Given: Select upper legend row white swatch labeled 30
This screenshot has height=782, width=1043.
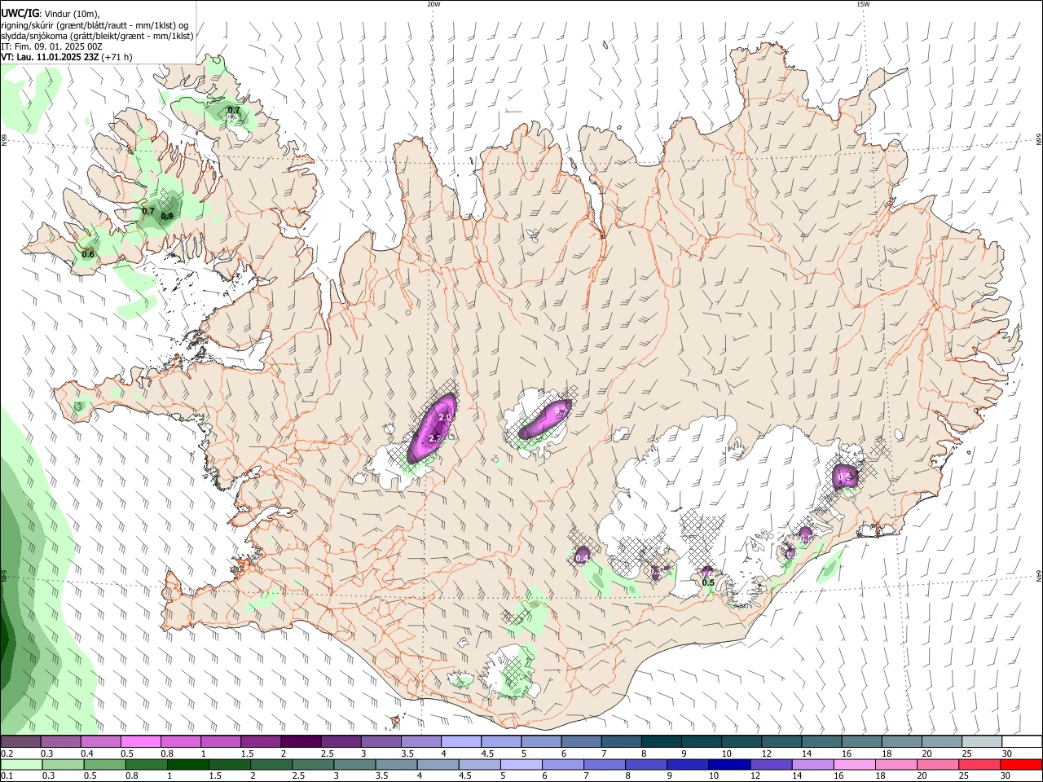Looking at the screenshot, I should pos(1021,742).
